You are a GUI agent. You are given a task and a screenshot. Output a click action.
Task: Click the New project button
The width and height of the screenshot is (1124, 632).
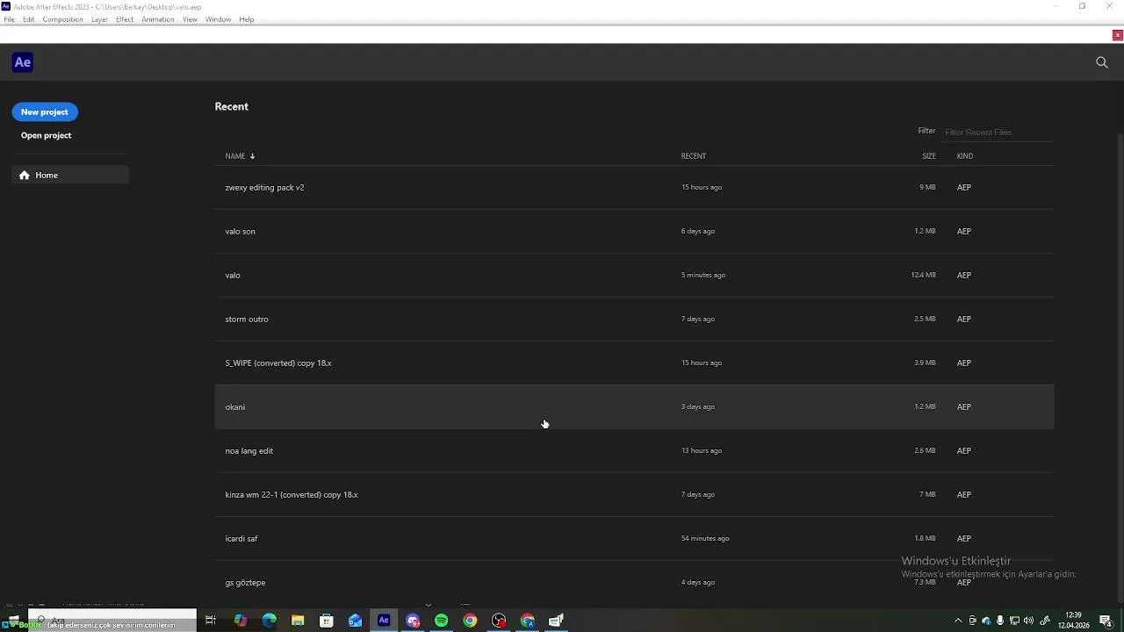[45, 112]
